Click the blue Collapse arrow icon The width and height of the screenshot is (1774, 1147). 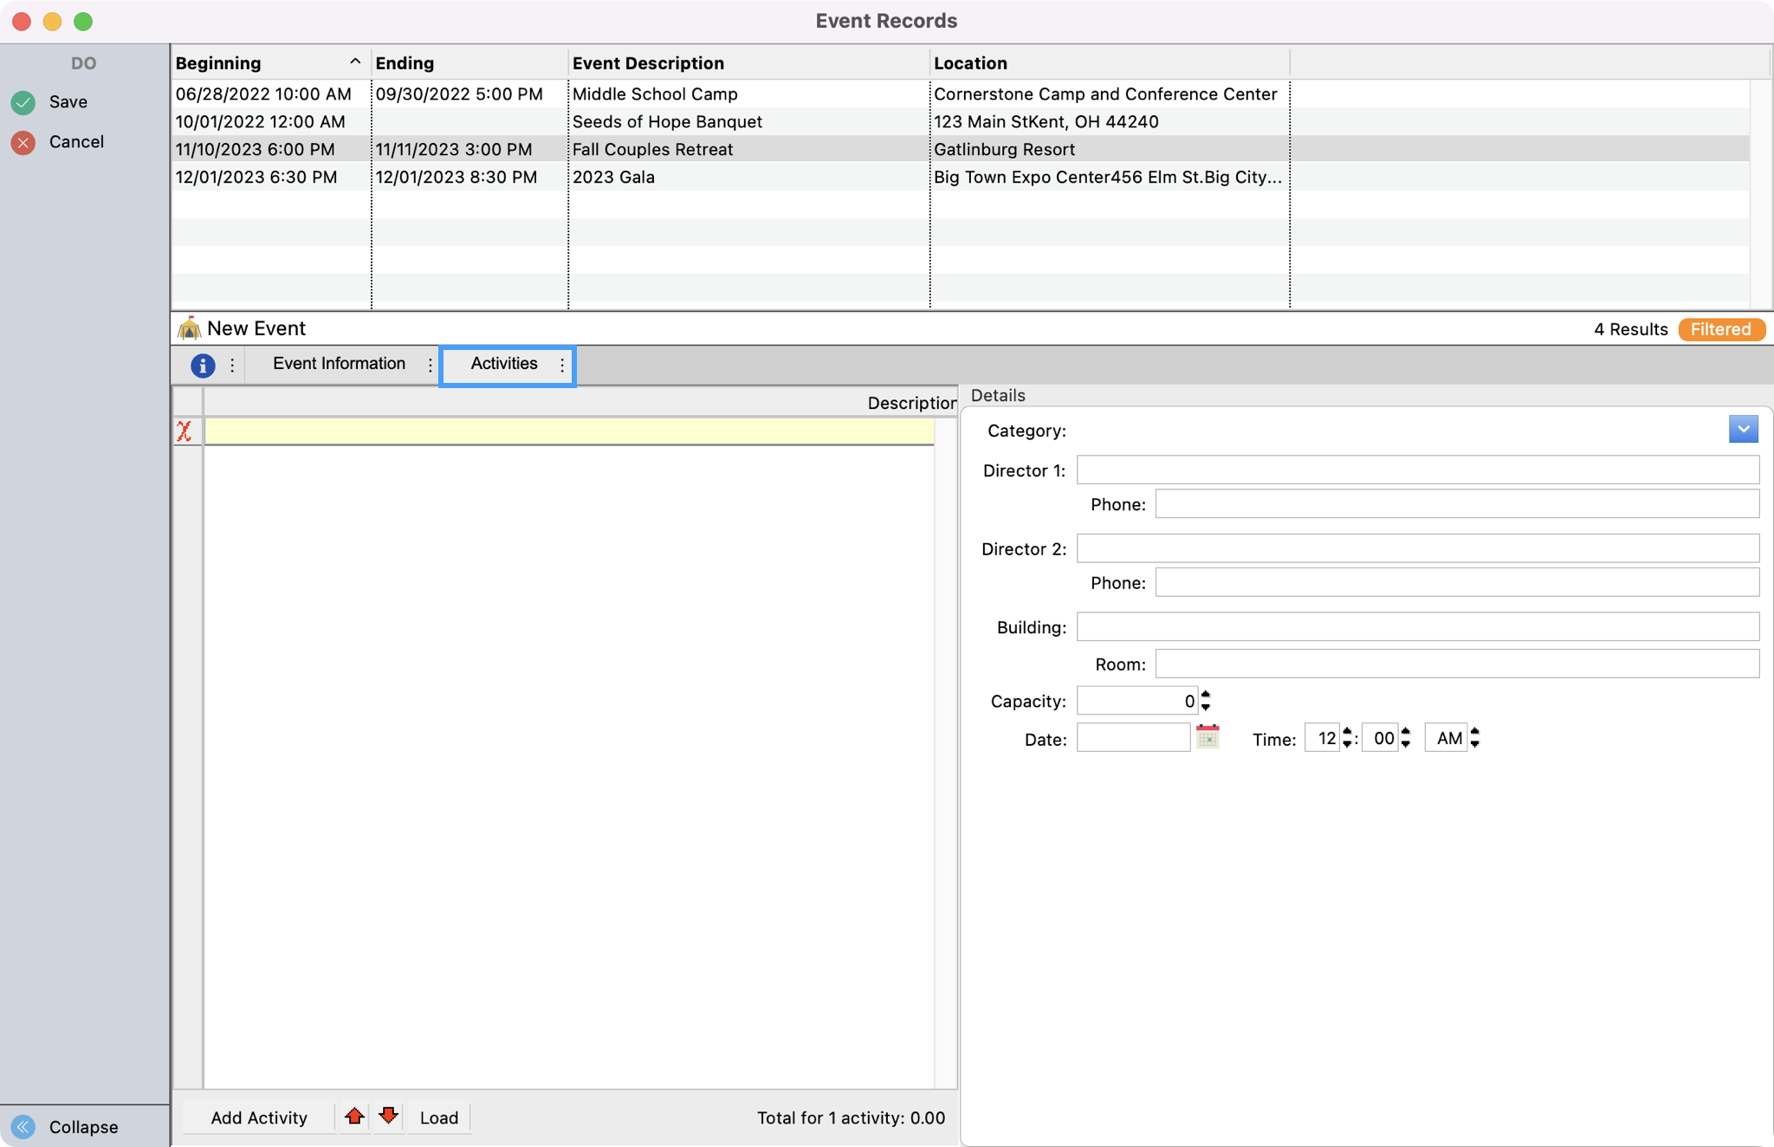coord(23,1126)
